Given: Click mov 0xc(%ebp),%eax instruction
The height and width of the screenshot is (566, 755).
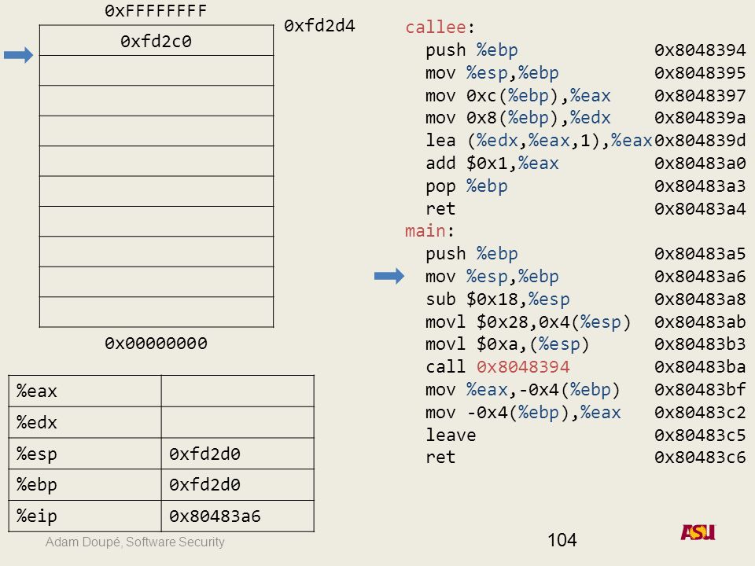Looking at the screenshot, I should pos(517,96).
